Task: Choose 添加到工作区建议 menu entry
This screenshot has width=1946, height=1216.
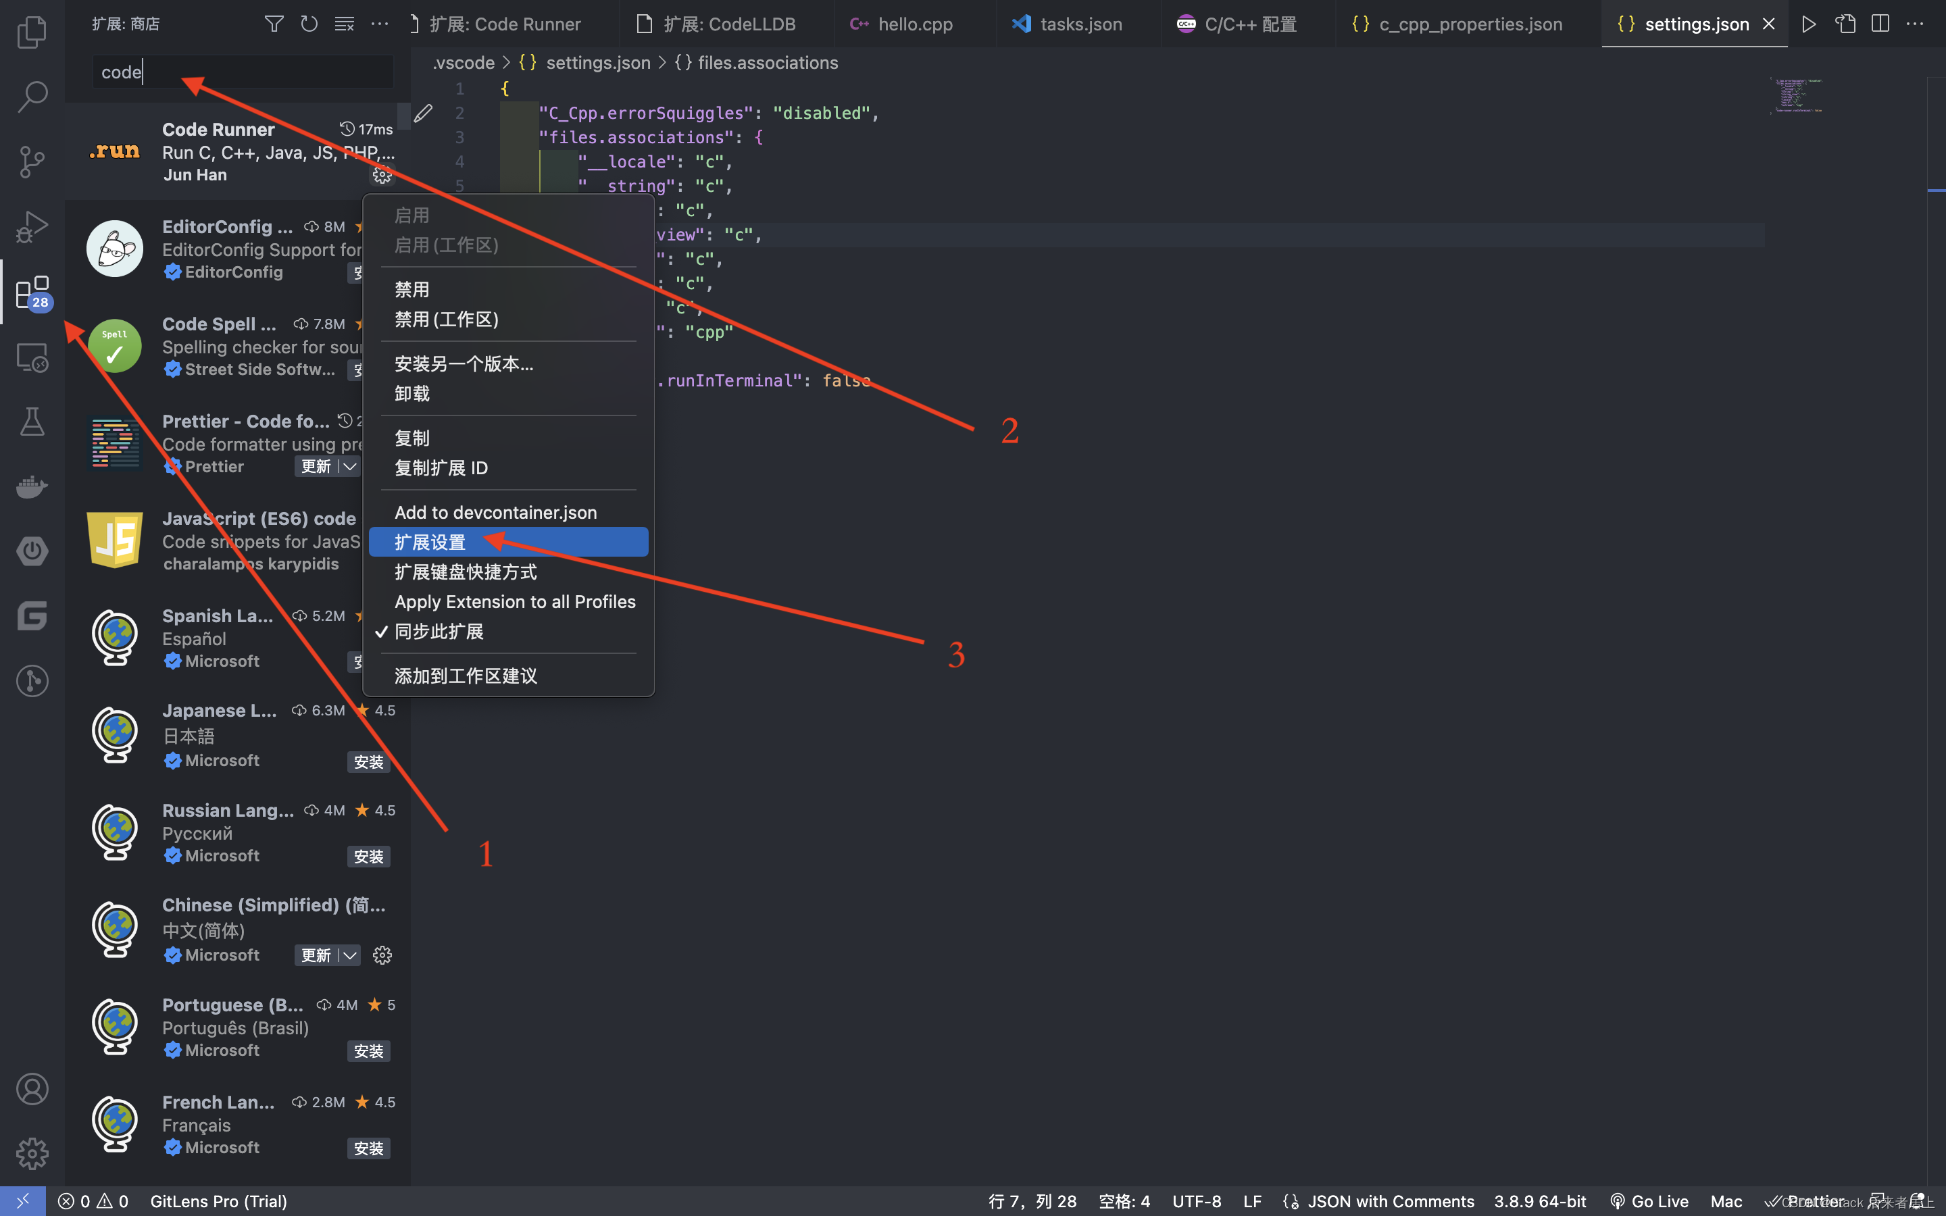Action: coord(508,676)
